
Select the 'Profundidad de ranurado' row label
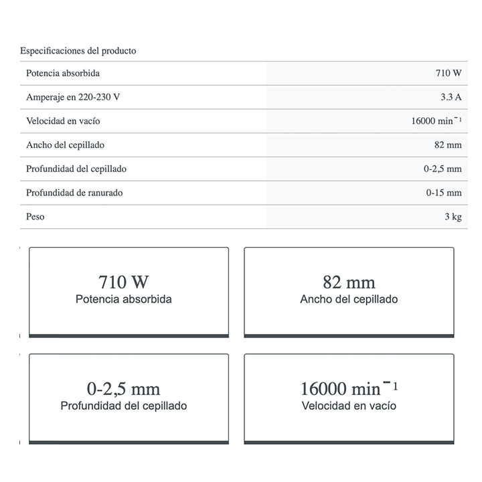74,193
